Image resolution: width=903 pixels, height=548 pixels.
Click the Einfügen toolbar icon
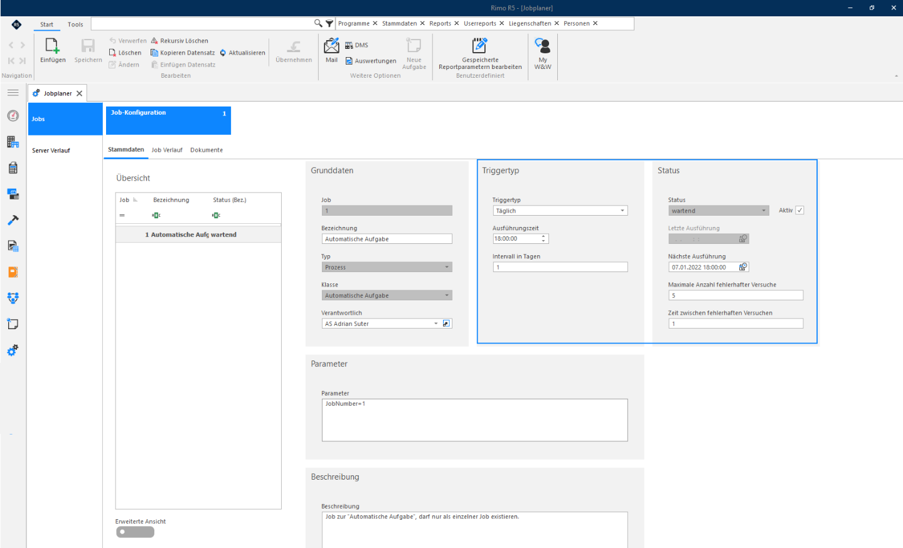[x=52, y=46]
